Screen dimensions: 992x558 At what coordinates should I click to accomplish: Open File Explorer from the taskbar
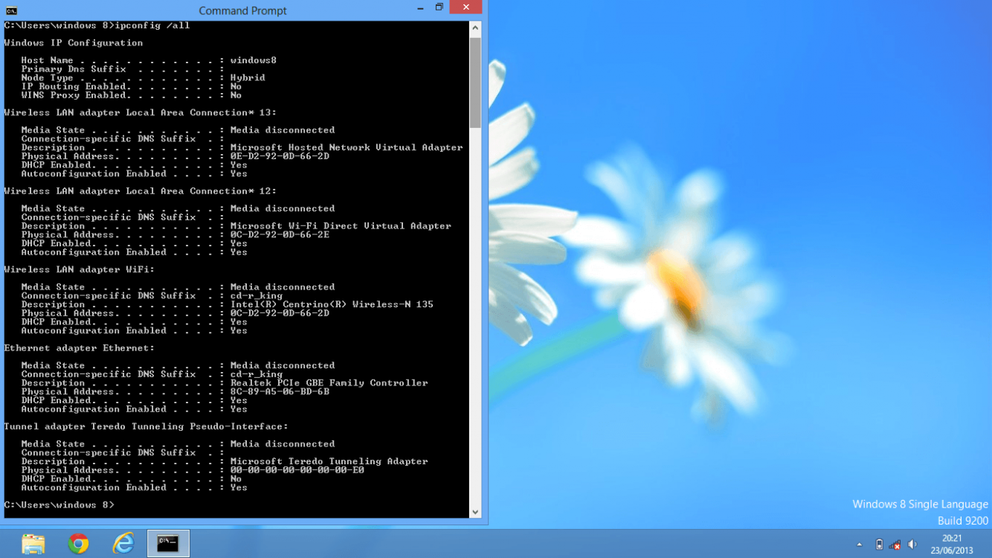tap(33, 544)
